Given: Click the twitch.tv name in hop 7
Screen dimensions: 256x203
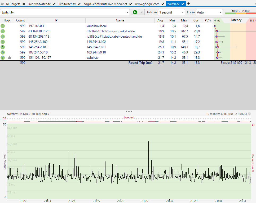Looking at the screenshot, I should [x=92, y=57].
